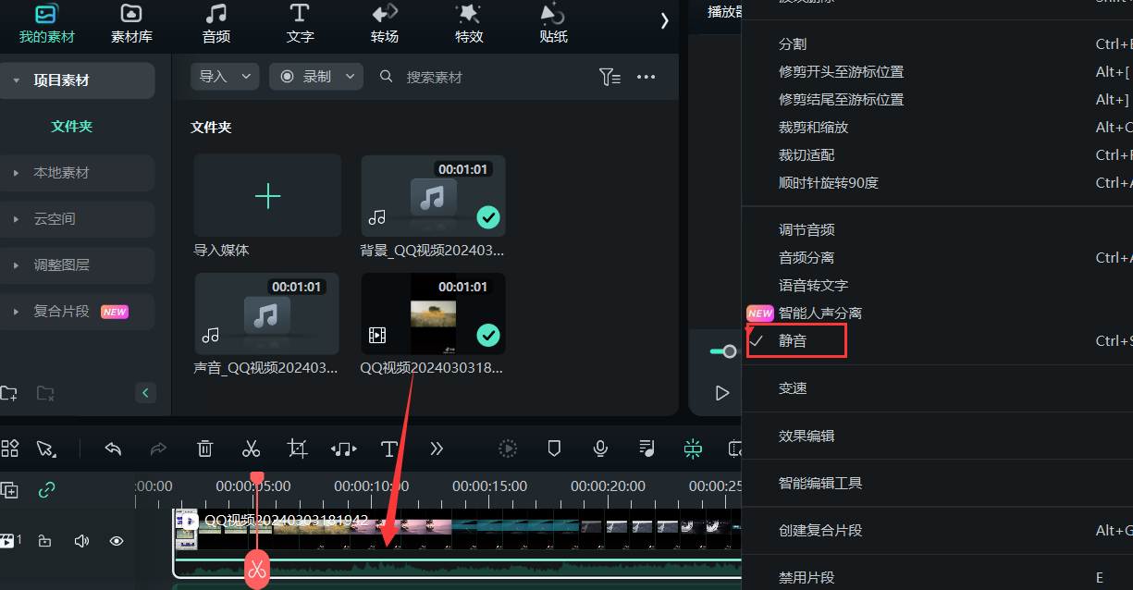Image resolution: width=1133 pixels, height=590 pixels.
Task: Toggle the eye visibility icon on video track
Action: 116,541
